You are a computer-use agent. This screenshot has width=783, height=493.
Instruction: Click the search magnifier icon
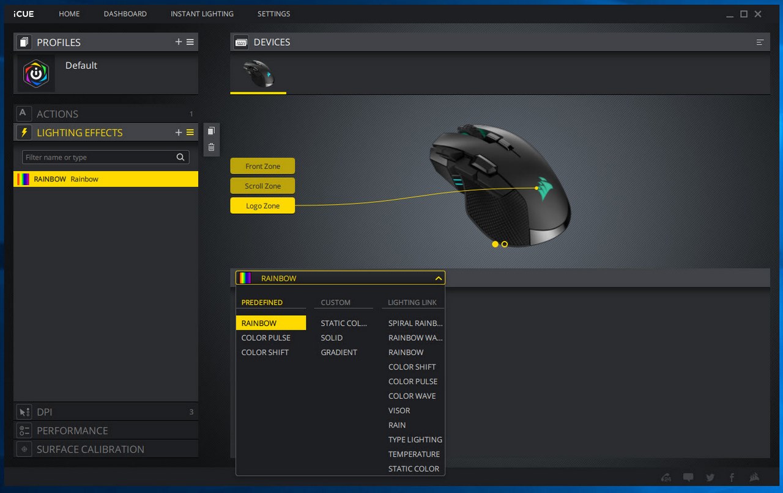(x=180, y=157)
